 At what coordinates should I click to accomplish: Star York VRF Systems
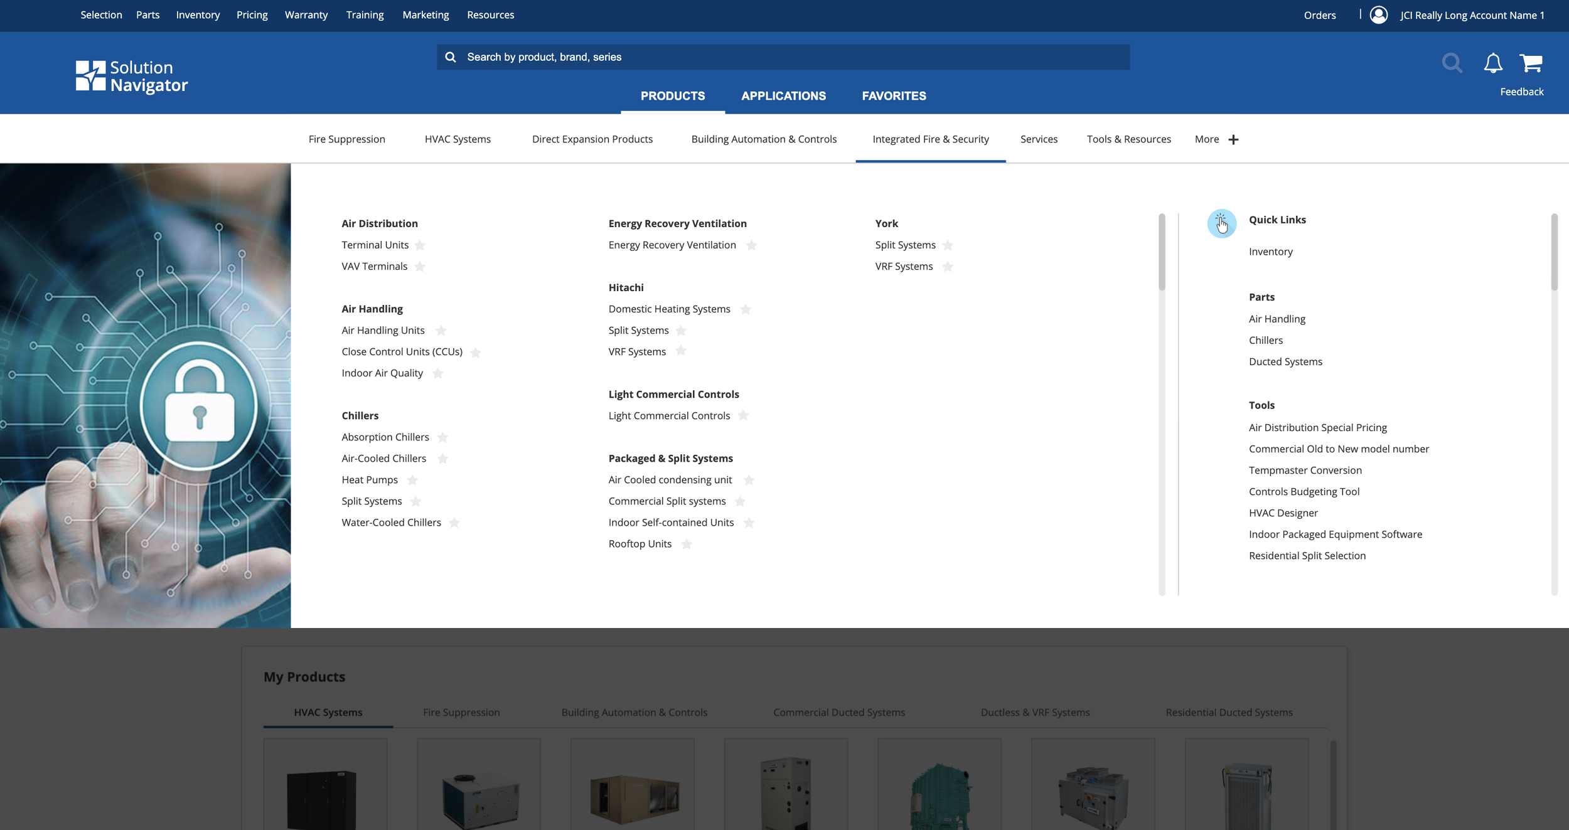tap(948, 267)
